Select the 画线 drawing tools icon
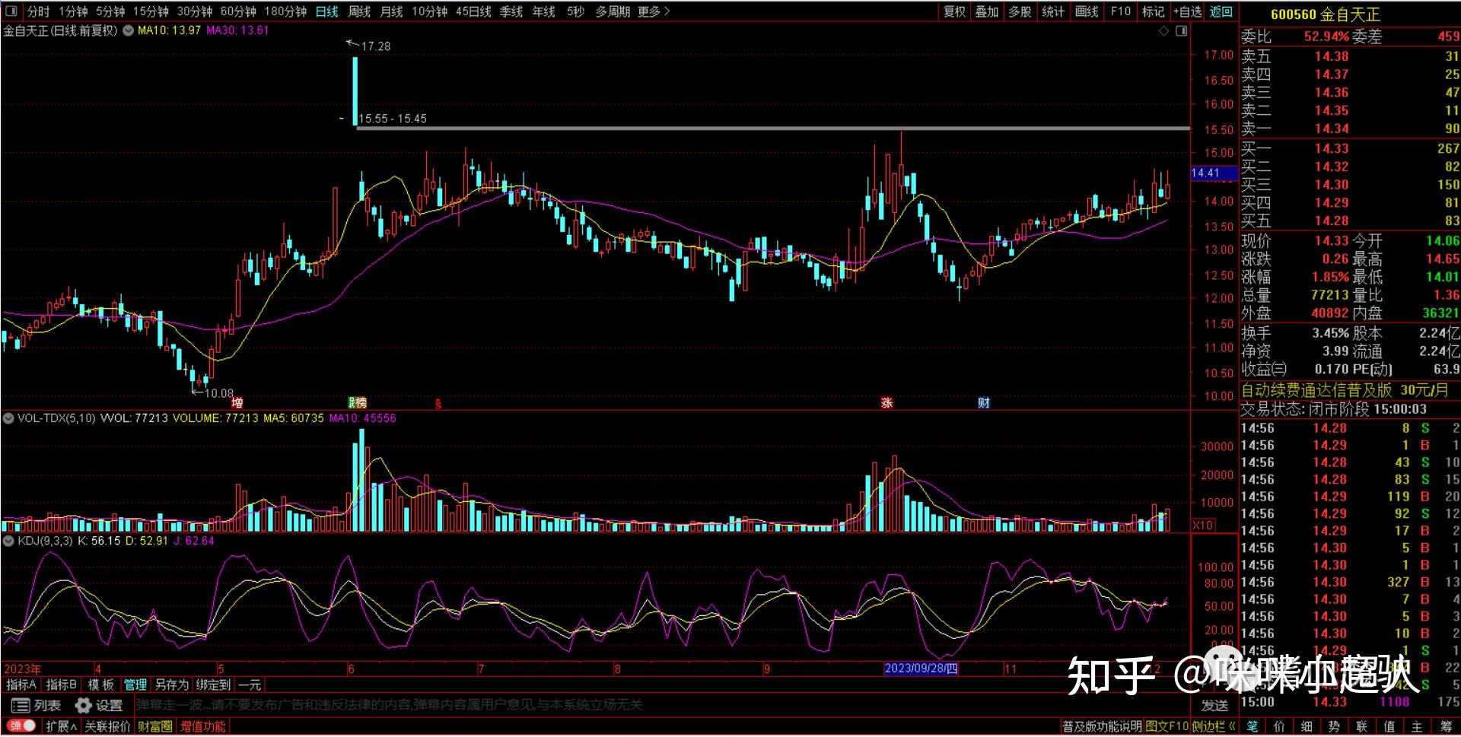The width and height of the screenshot is (1461, 737). (1086, 12)
